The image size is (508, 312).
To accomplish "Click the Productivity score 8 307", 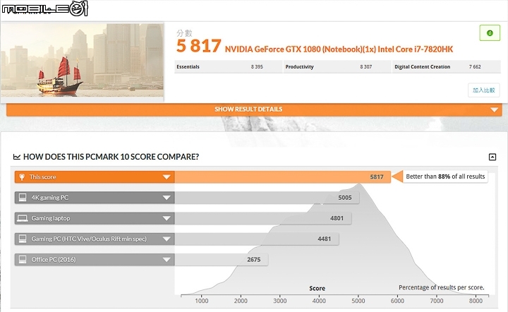I will click(365, 67).
